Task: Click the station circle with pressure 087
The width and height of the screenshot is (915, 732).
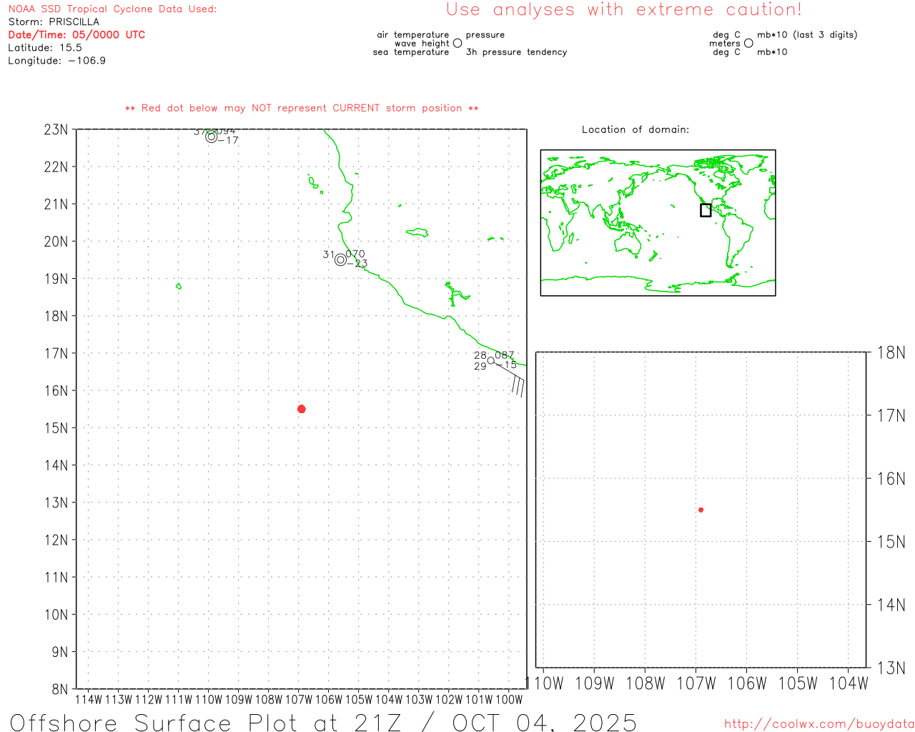Action: (490, 360)
